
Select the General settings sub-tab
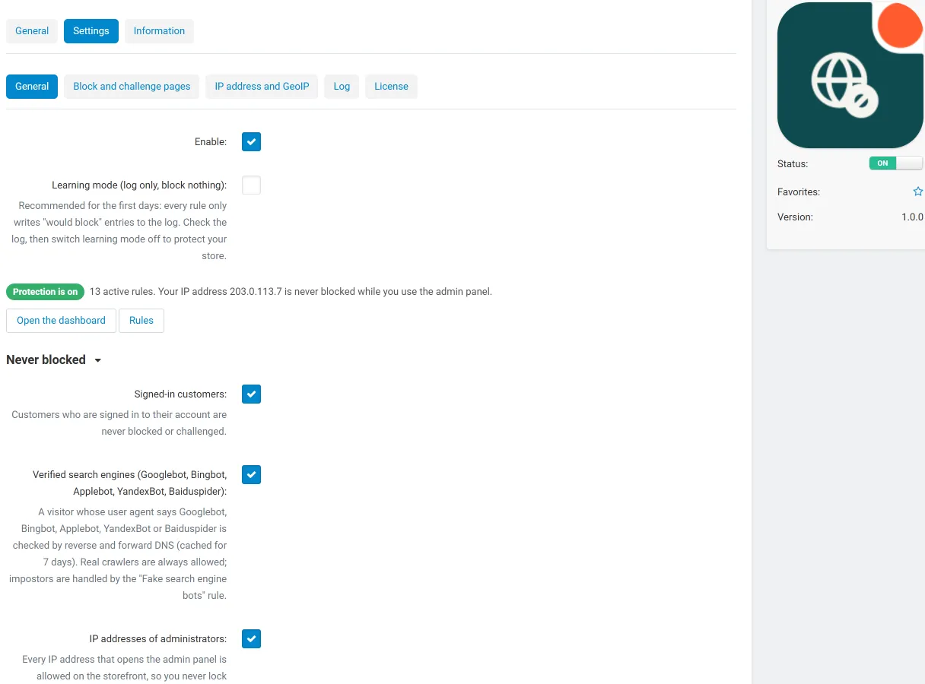[32, 87]
